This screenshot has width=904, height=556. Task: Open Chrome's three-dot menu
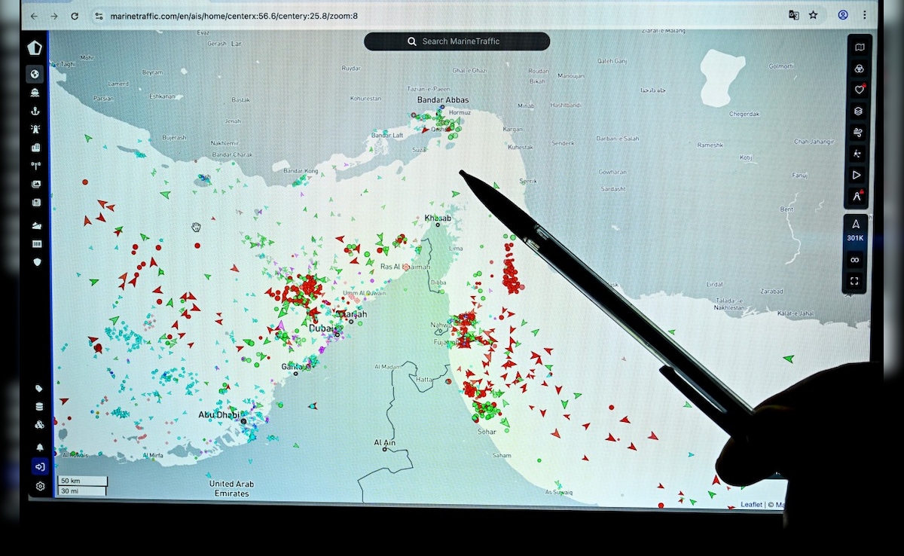(x=865, y=15)
